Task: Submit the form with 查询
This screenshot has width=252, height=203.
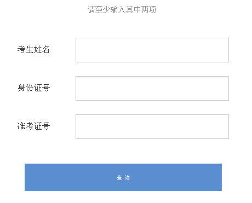Action: click(123, 177)
